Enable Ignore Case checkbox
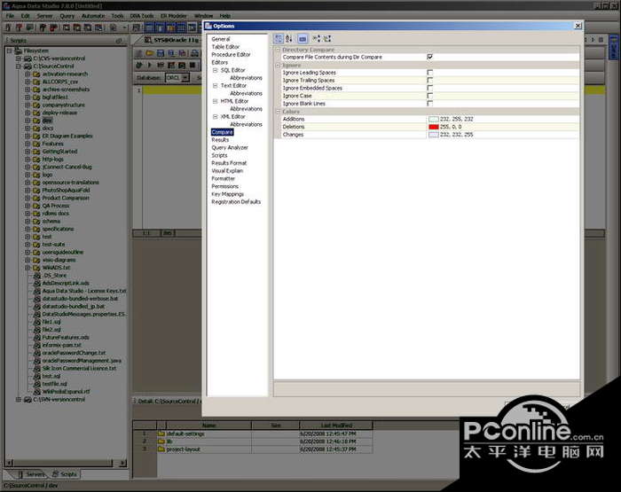621x492 pixels. click(430, 96)
